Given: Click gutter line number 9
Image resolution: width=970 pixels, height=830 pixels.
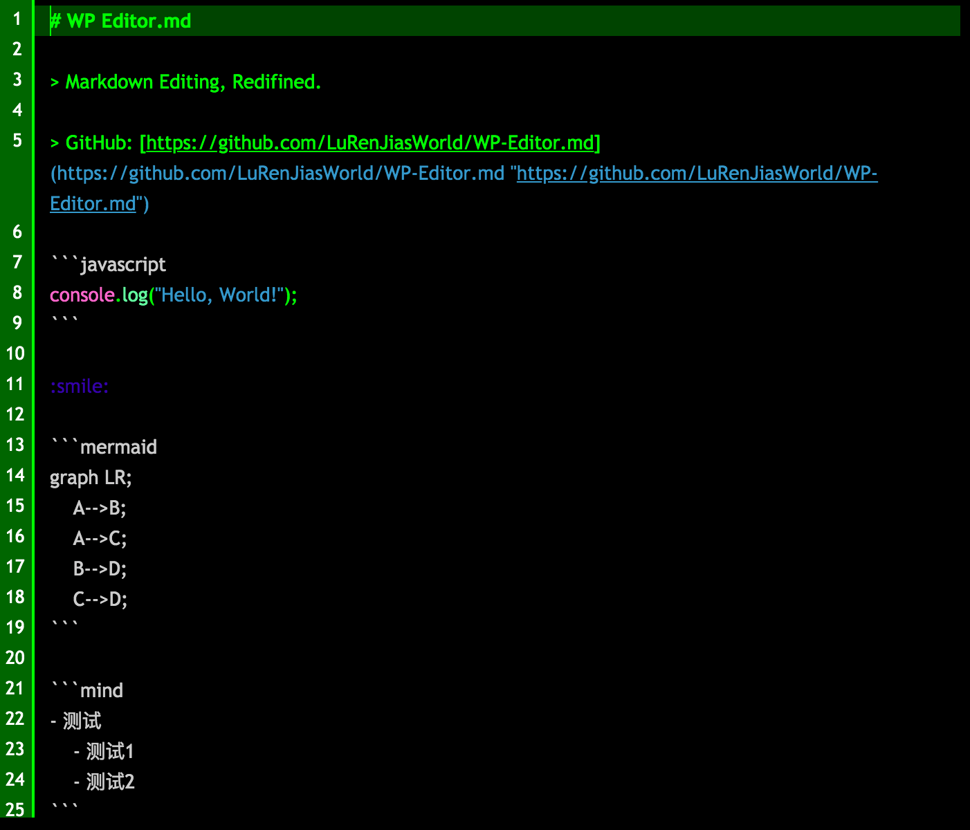Looking at the screenshot, I should (x=17, y=322).
